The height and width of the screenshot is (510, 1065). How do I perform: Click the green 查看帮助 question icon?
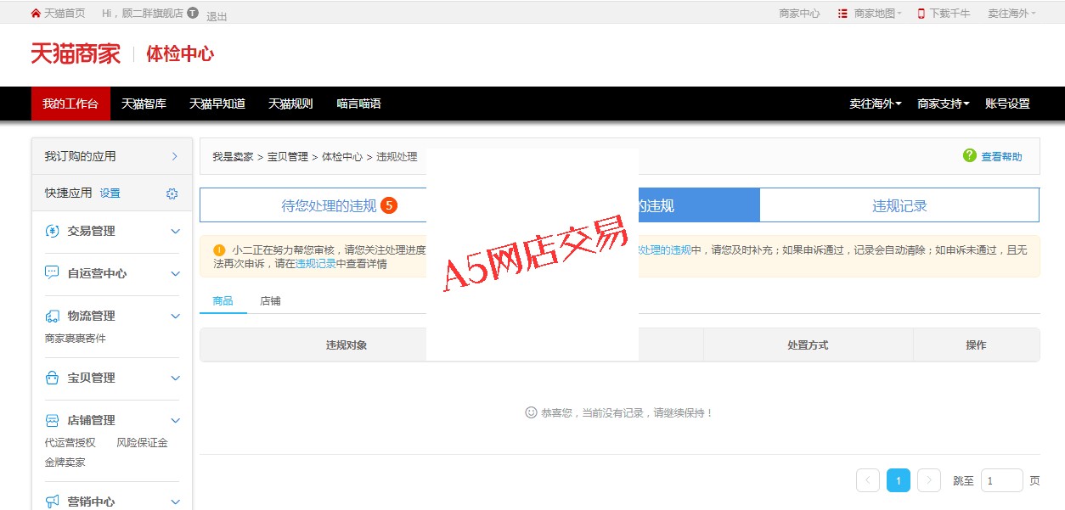(970, 155)
